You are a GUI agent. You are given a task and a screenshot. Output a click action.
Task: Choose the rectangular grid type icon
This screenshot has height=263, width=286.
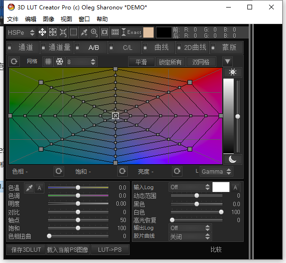(x=48, y=62)
